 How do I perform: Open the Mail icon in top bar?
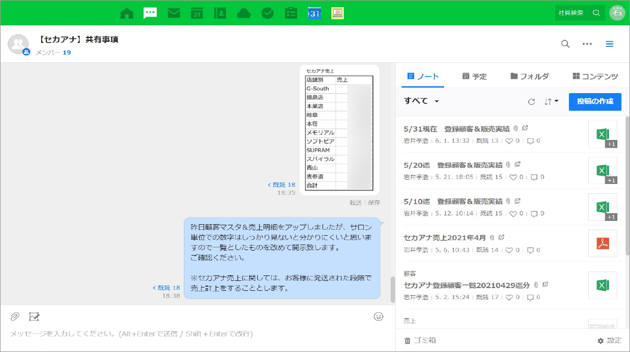pyautogui.click(x=174, y=13)
